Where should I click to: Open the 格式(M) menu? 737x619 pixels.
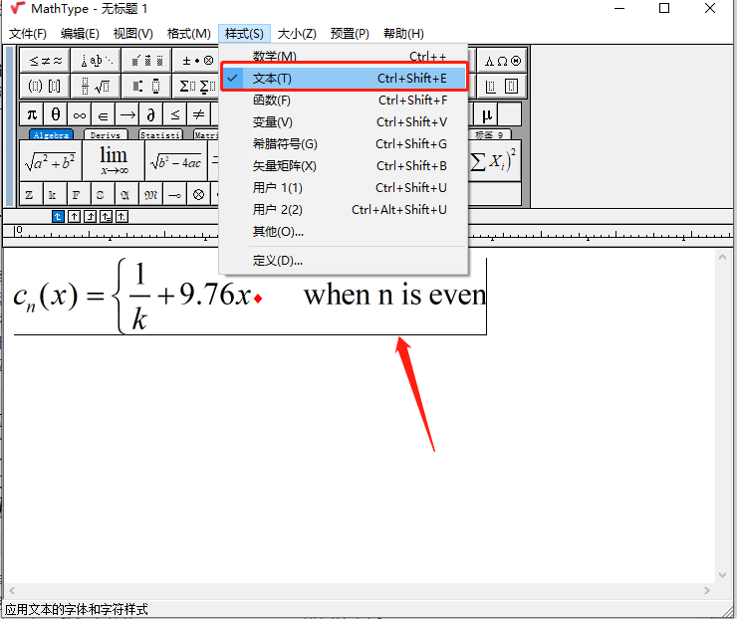tap(189, 34)
